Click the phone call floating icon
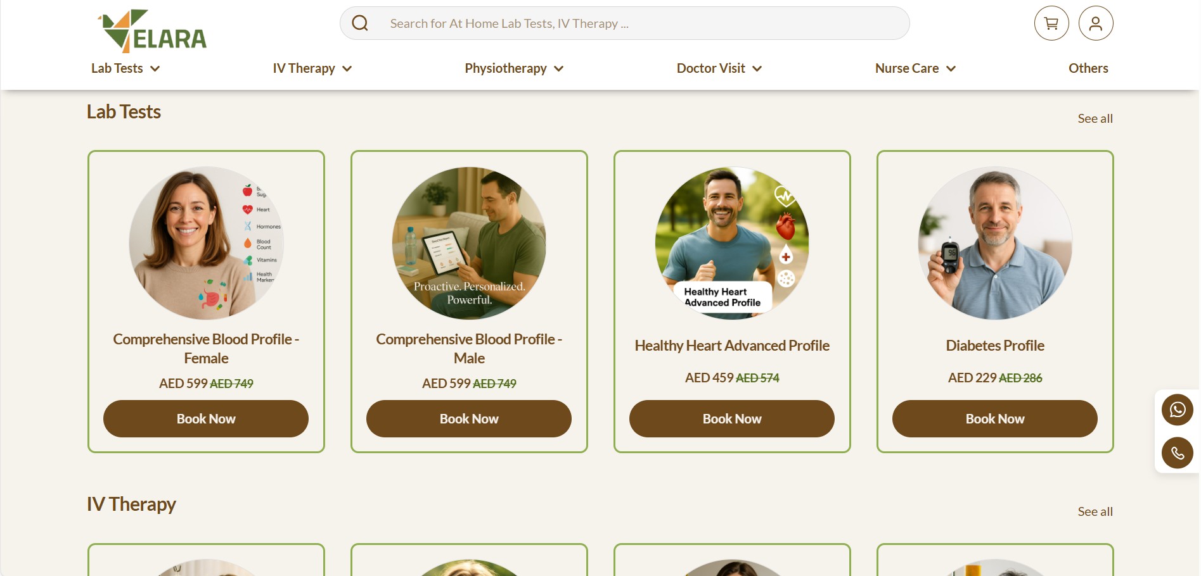 pos(1178,453)
